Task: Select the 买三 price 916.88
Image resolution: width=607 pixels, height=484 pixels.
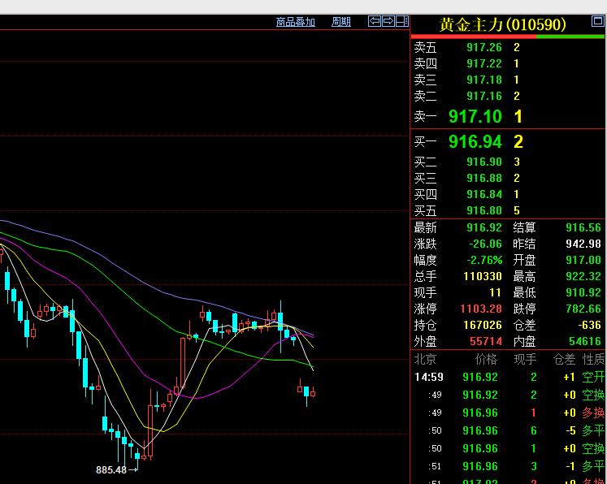Action: pos(484,178)
